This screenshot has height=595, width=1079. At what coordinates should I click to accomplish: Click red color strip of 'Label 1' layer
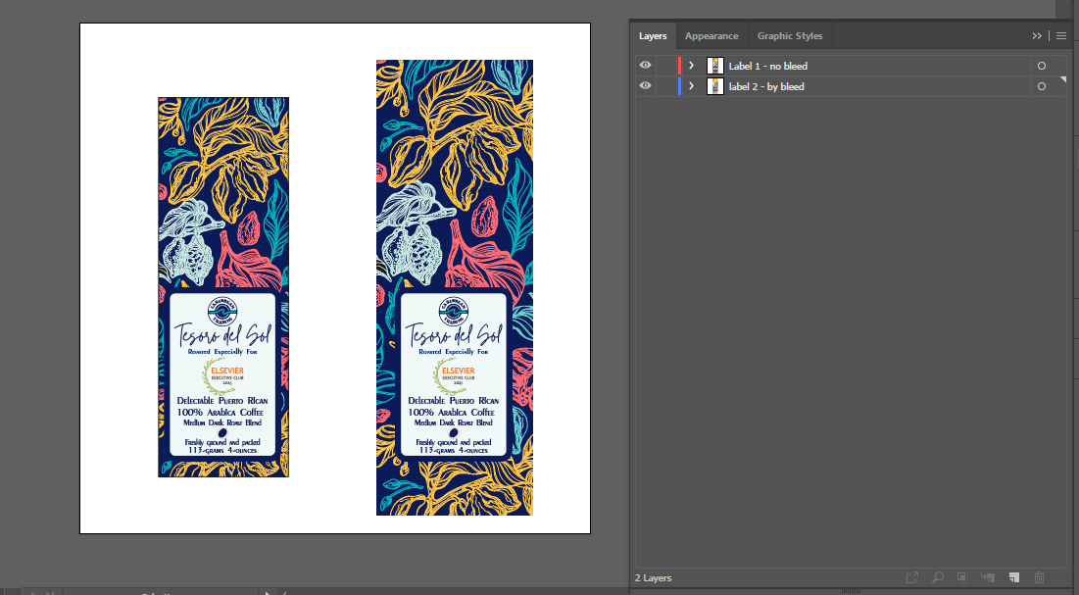pyautogui.click(x=679, y=66)
